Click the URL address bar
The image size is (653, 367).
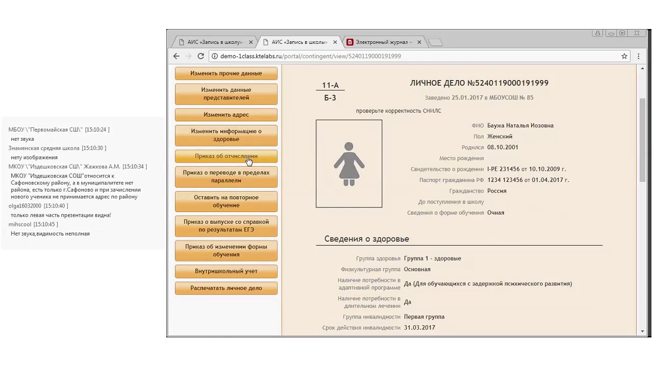(418, 56)
